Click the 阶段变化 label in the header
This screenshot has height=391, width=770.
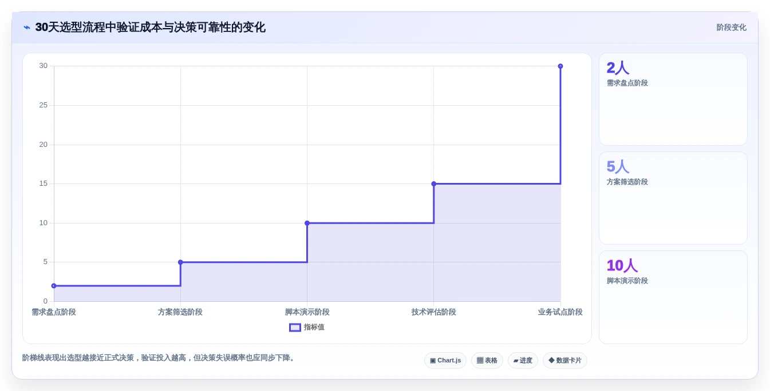(x=731, y=27)
